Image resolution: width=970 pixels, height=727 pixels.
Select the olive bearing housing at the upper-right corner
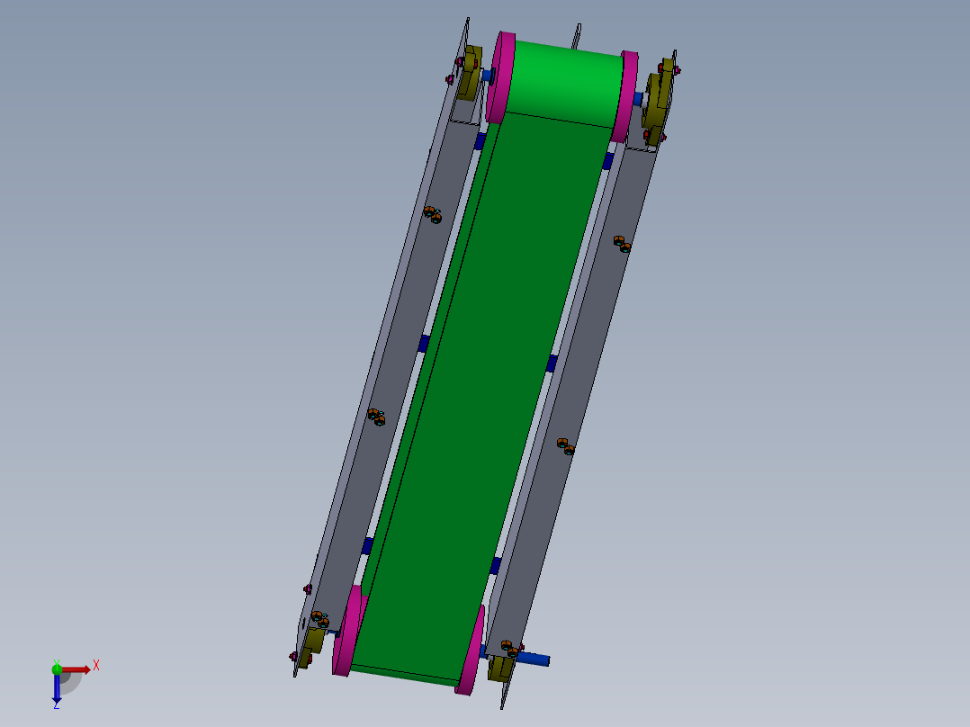click(x=659, y=102)
